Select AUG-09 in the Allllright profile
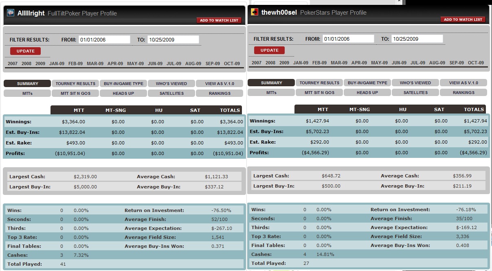This screenshot has height=271, width=492. tap(193, 63)
